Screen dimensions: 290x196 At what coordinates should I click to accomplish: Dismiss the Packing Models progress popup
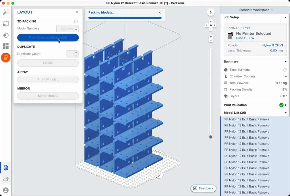(x=160, y=12)
